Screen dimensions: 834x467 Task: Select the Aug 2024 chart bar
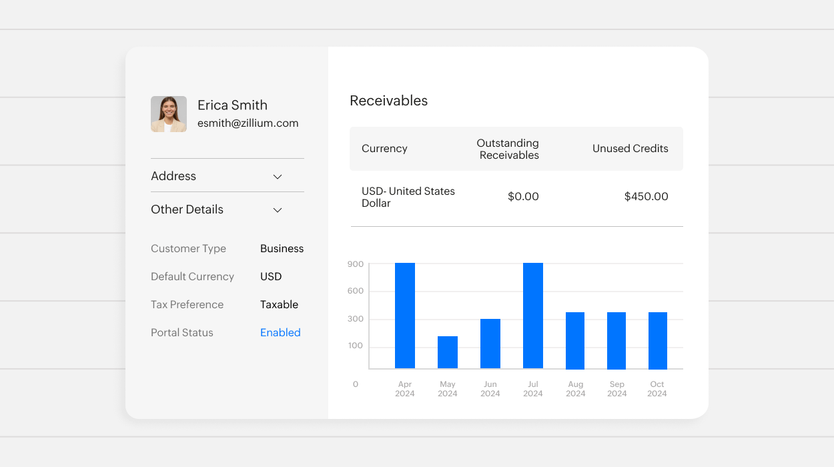pos(575,340)
